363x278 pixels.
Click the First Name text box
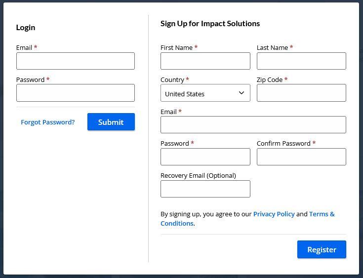[205, 61]
